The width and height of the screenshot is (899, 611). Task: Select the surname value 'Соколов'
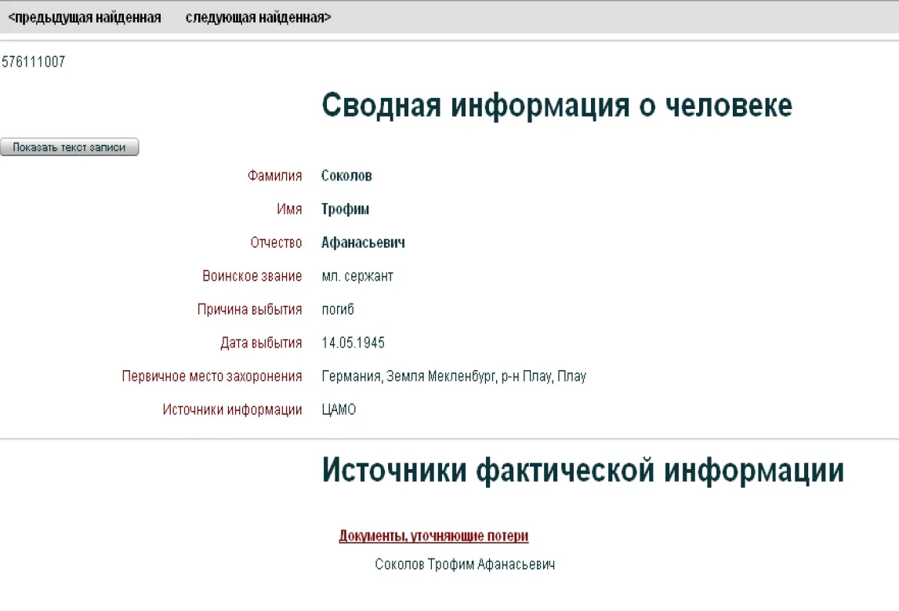(346, 176)
